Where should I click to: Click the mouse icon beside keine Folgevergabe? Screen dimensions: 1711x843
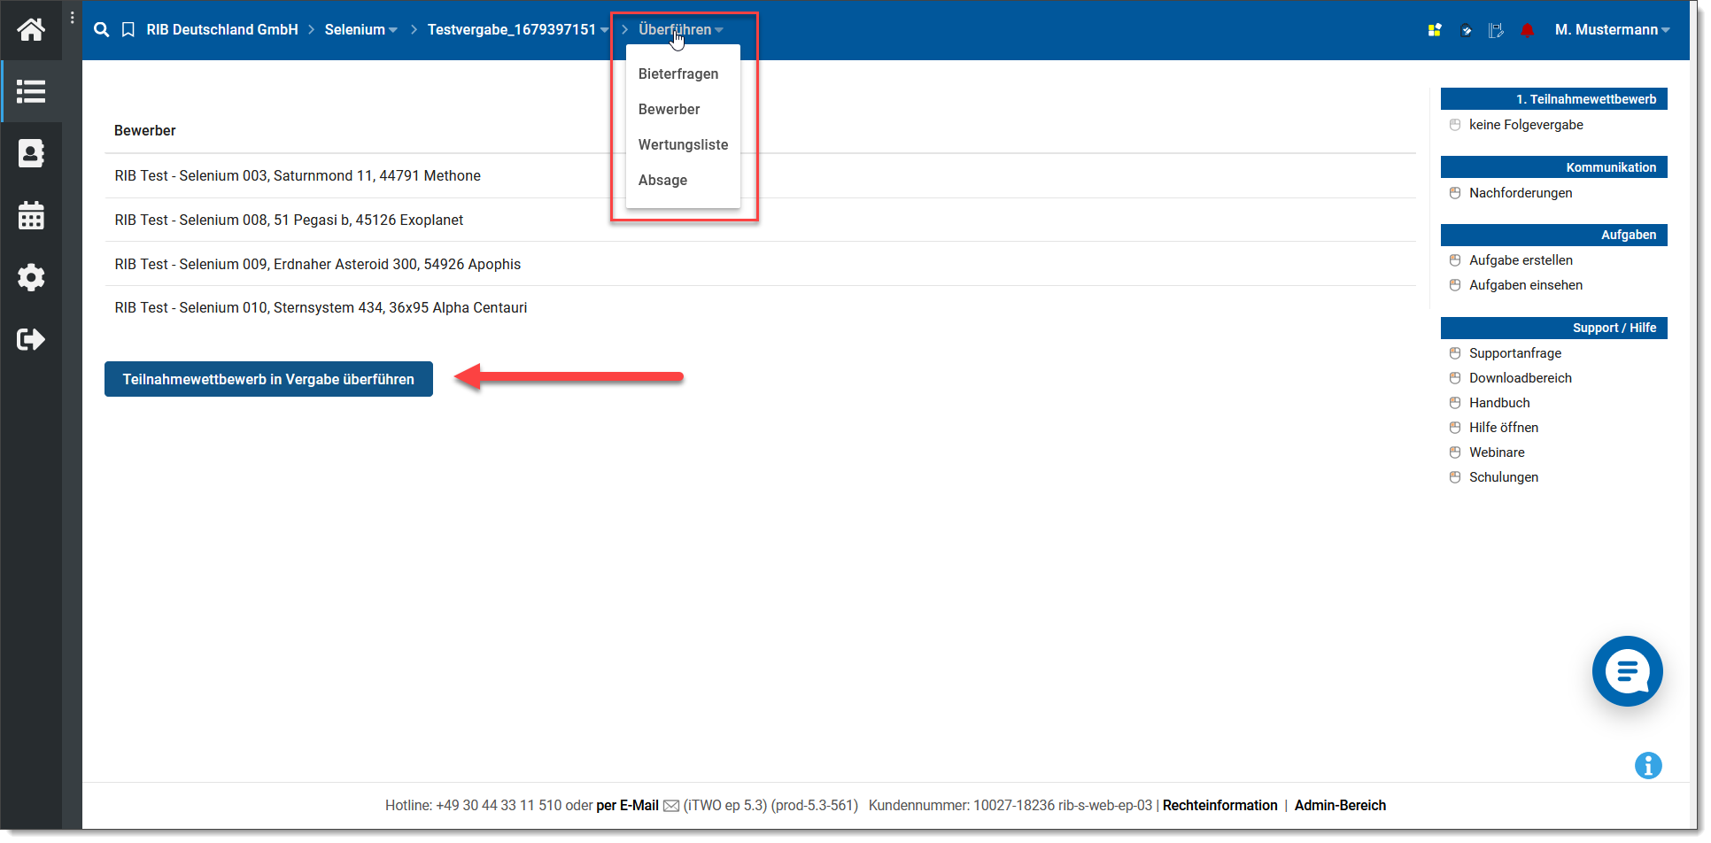click(1455, 125)
